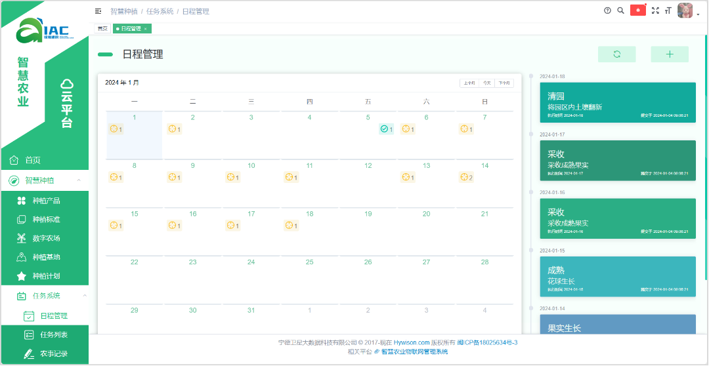Open the red notification alert icon
Viewport: 709px width, 366px height.
tap(637, 10)
